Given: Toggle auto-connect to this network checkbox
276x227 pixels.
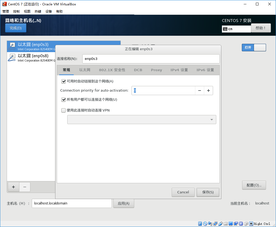Looking at the screenshot, I should pyautogui.click(x=63, y=81).
